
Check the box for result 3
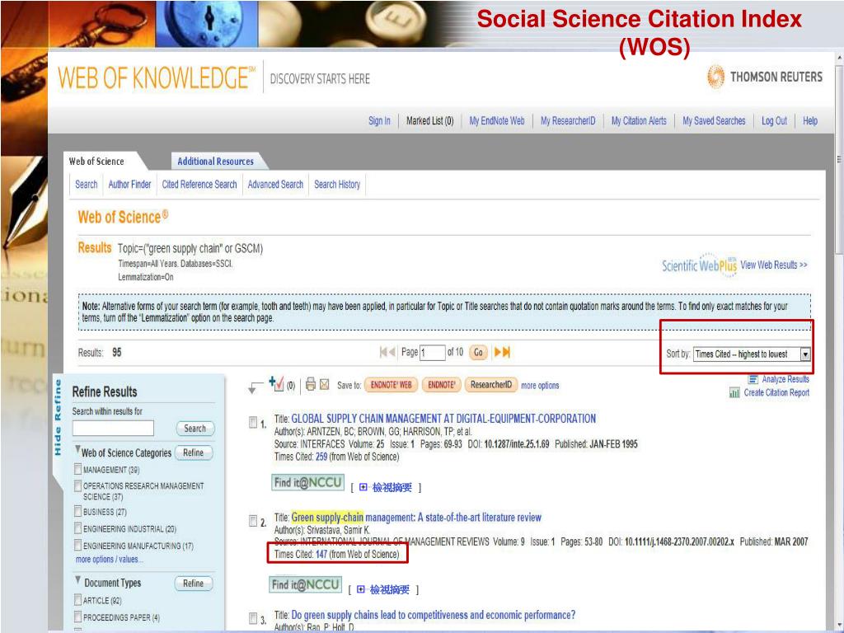[253, 618]
